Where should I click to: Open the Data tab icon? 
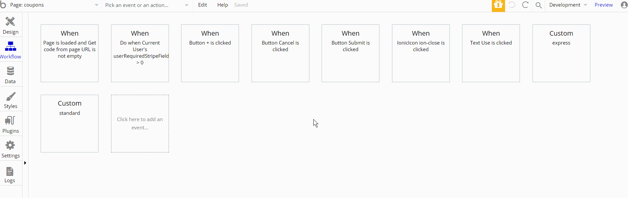10,75
